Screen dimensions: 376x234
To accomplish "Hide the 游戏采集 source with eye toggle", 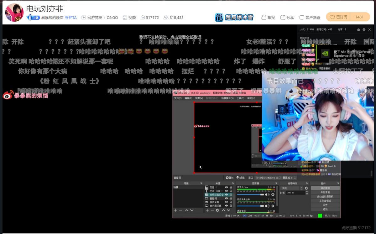I will pos(226,202).
